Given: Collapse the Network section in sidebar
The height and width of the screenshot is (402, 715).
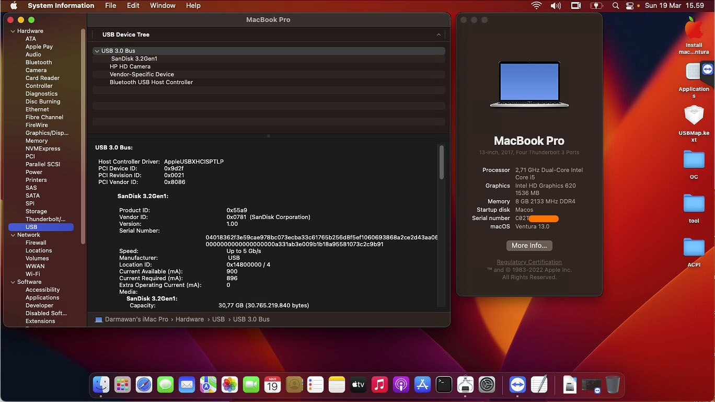Looking at the screenshot, I should coord(13,235).
